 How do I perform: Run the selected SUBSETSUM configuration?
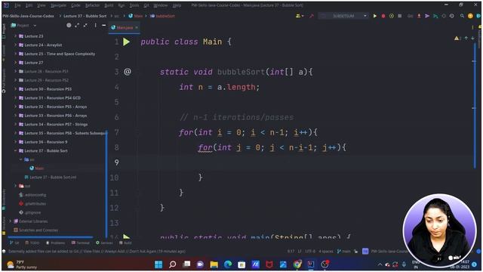pos(375,16)
